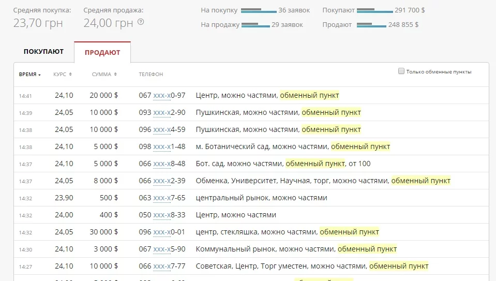Screen dimensions: 496x281
Task: Click the На продажу 29 заявок bar
Action: [x=255, y=25]
